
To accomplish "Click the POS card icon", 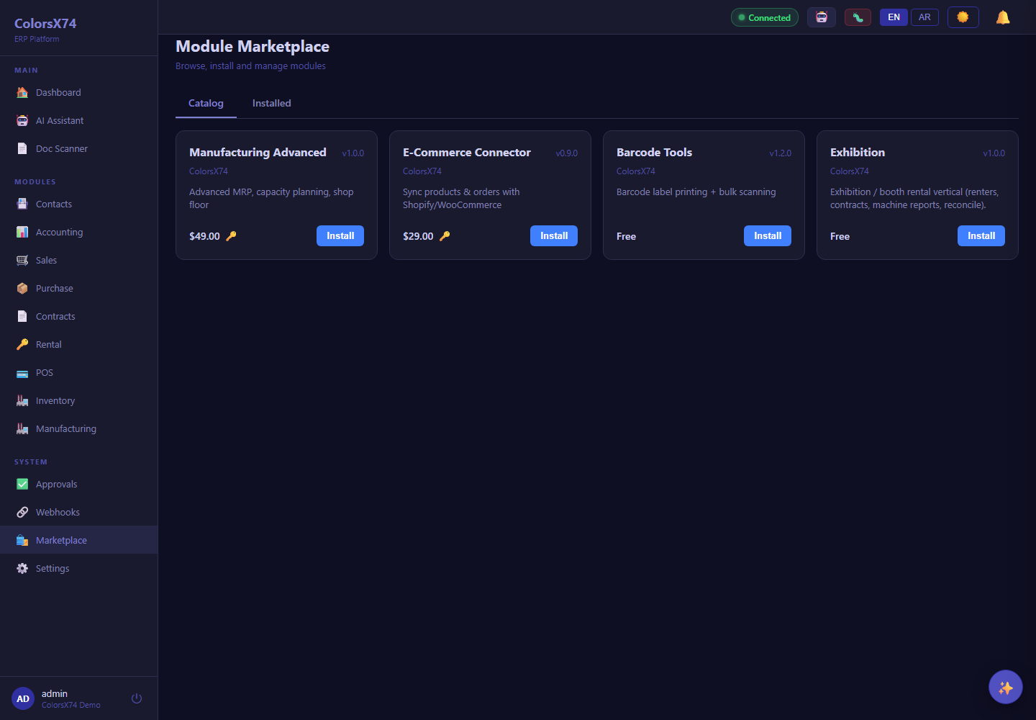I will pos(22,373).
